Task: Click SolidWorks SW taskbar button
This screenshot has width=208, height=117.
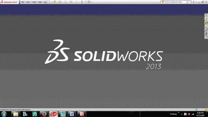Action: pyautogui.click(x=54, y=114)
